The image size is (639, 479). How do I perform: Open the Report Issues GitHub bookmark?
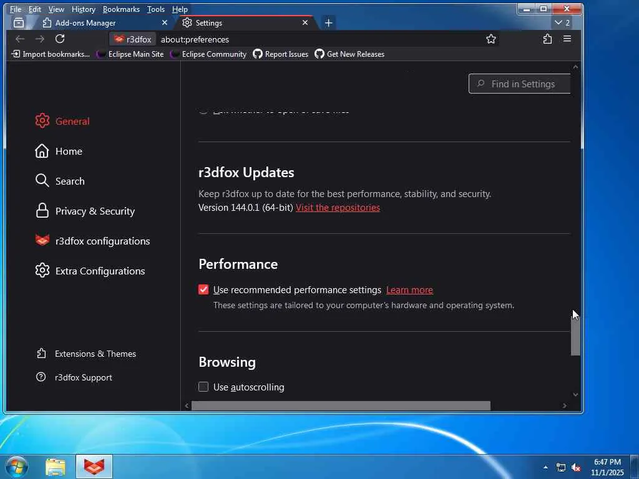tap(281, 54)
